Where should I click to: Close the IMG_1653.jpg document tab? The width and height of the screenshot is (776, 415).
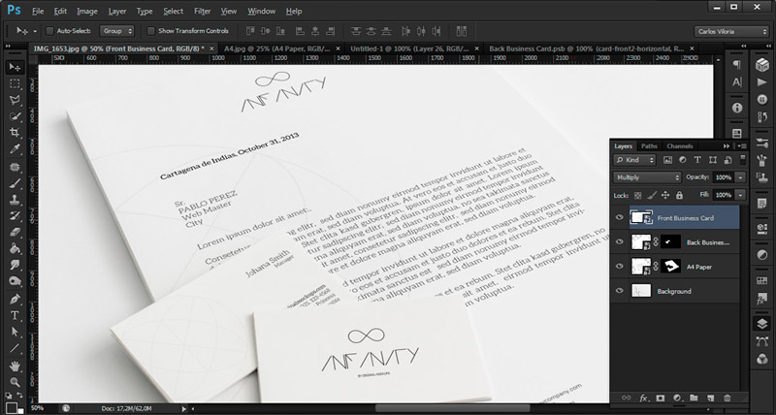point(211,48)
